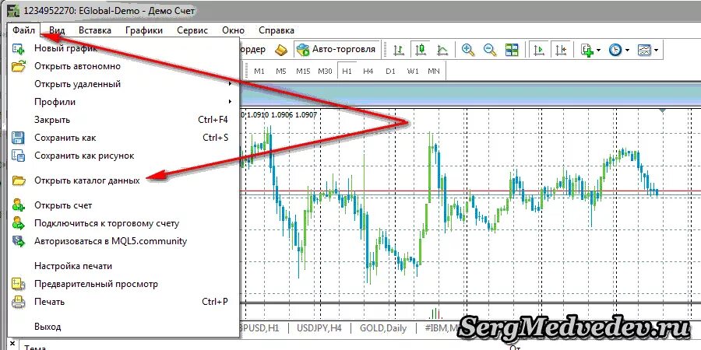701x350 pixels.
Task: Click the open offline folder icon
Action: pos(19,66)
